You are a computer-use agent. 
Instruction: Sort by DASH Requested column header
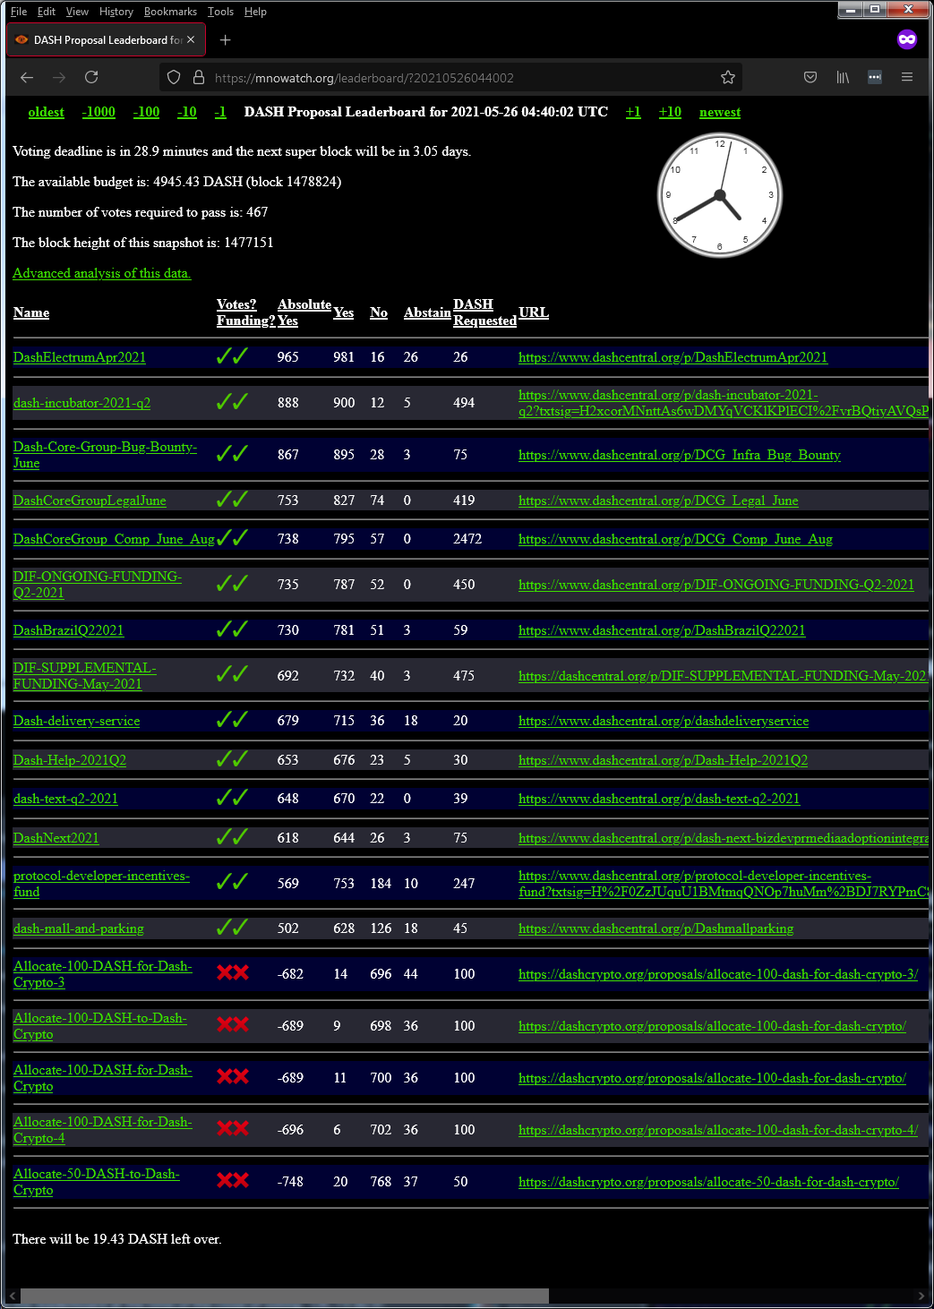click(484, 312)
